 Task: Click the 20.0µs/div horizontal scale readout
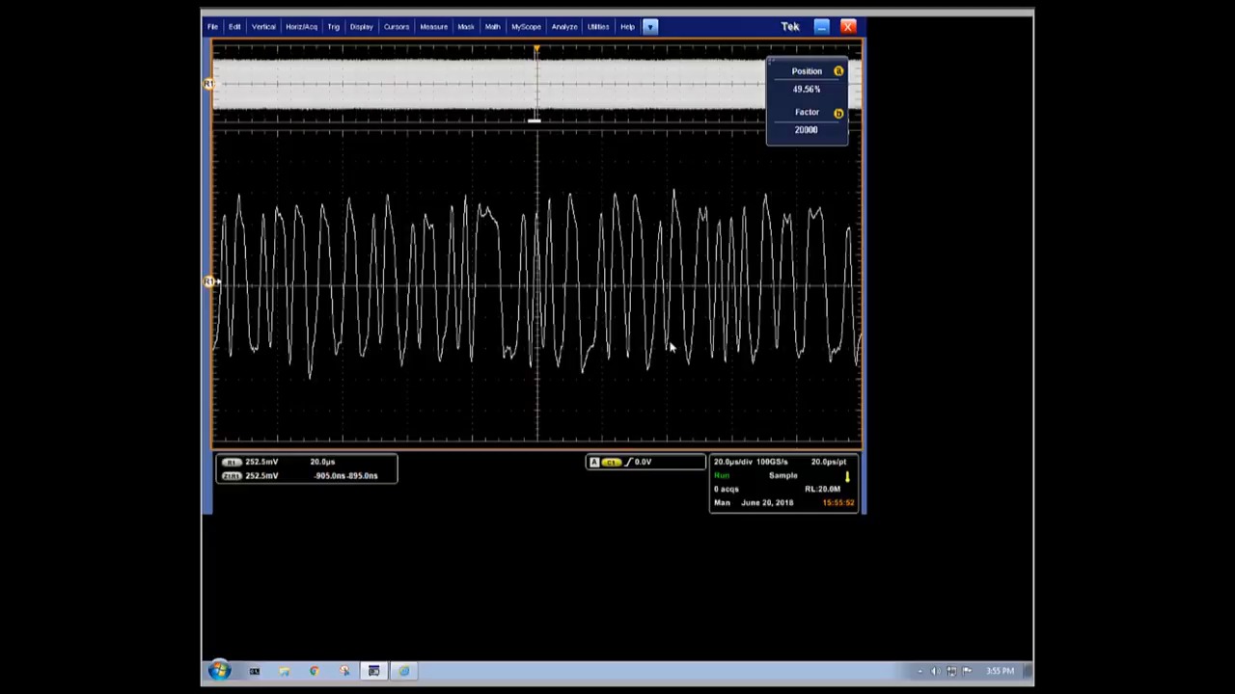tap(732, 462)
